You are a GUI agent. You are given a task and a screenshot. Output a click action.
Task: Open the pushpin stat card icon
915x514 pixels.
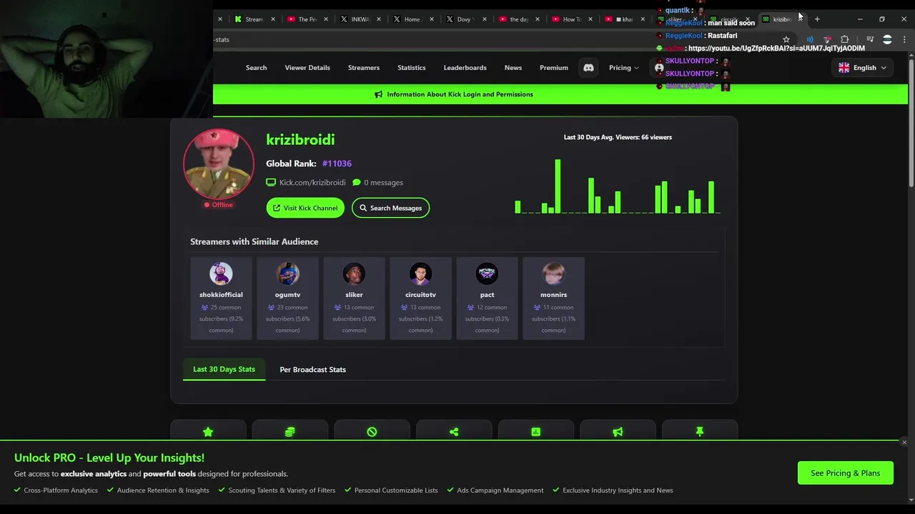(x=700, y=432)
